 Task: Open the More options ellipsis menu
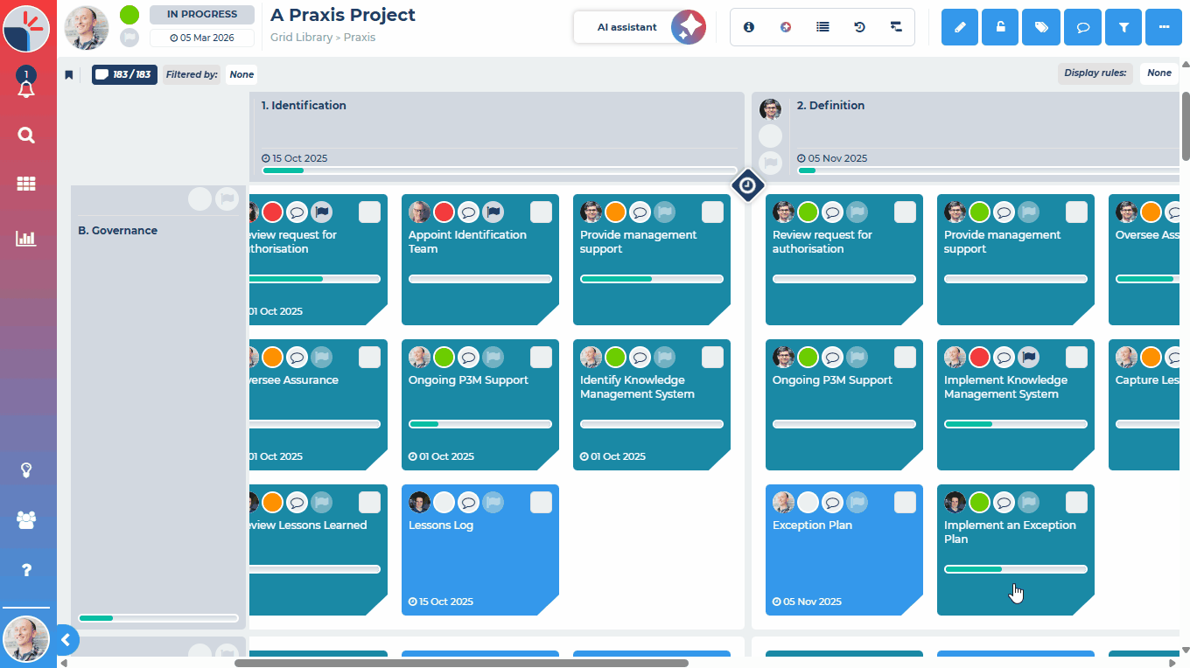point(1164,27)
